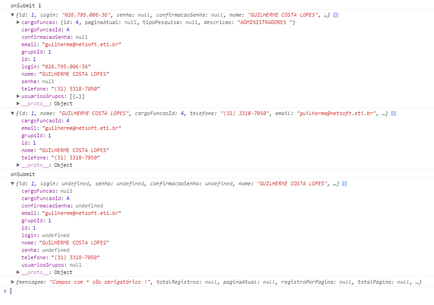Expand __proto__ of the first object

click(18, 104)
